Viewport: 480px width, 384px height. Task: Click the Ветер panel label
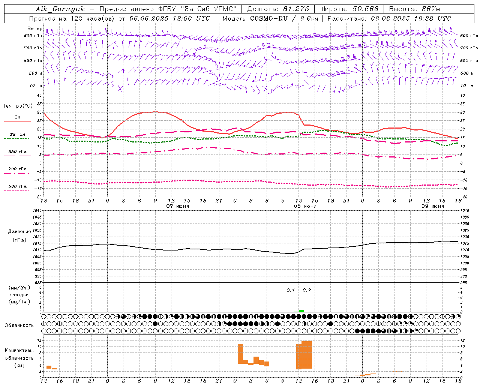34,28
